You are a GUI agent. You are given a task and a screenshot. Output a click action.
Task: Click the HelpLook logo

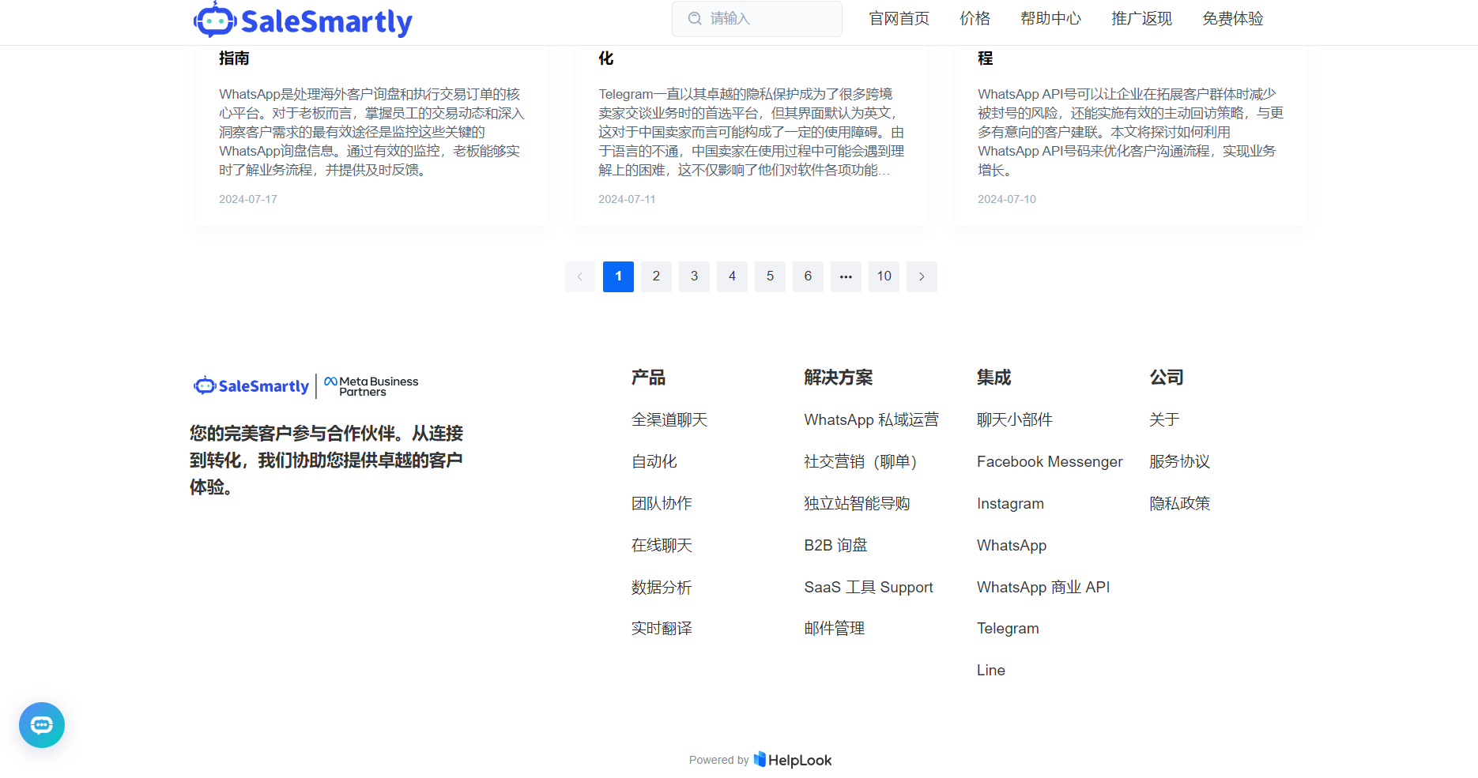pyautogui.click(x=793, y=760)
